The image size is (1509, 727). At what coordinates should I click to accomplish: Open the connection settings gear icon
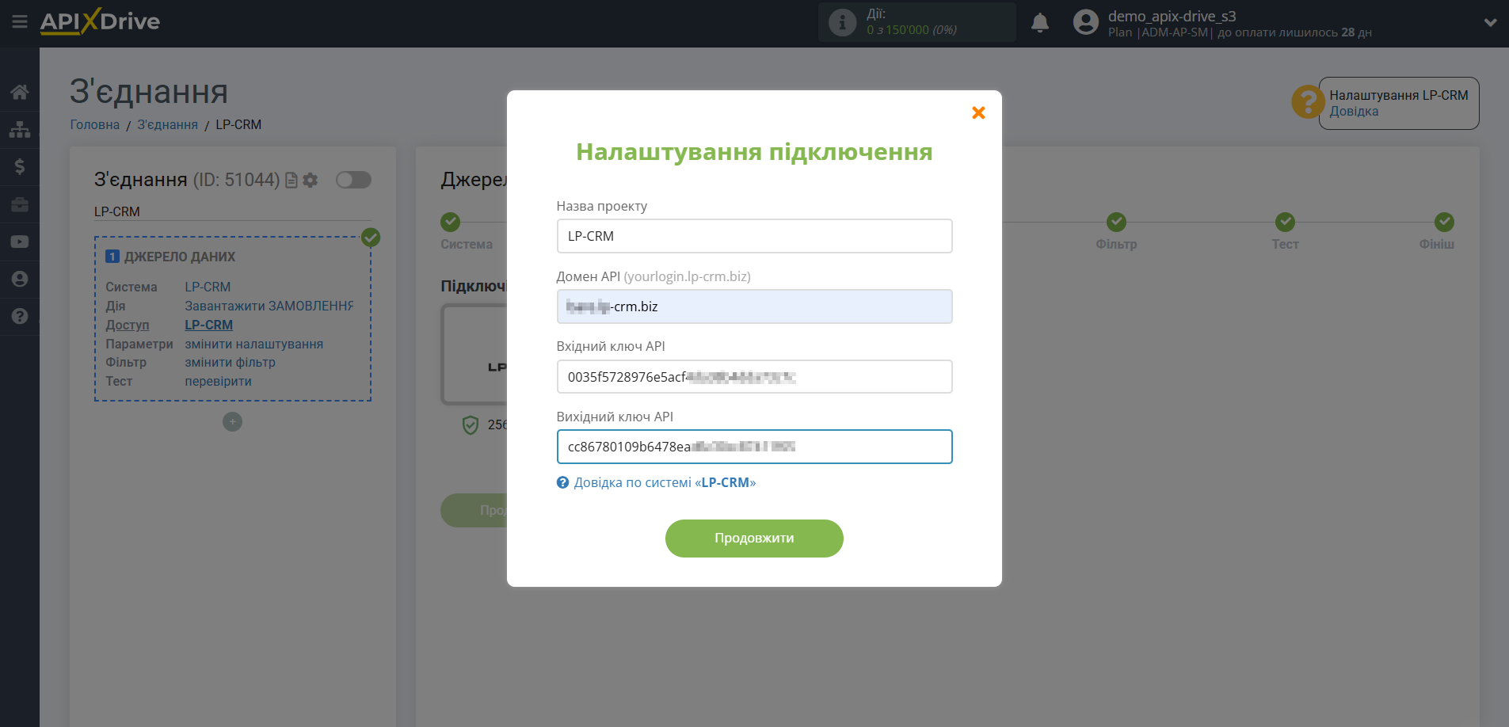(x=311, y=180)
